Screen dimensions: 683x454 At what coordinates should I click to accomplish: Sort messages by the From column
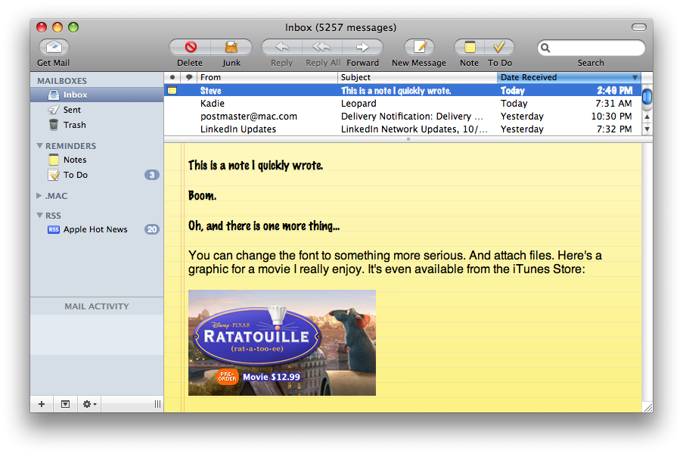(x=267, y=77)
